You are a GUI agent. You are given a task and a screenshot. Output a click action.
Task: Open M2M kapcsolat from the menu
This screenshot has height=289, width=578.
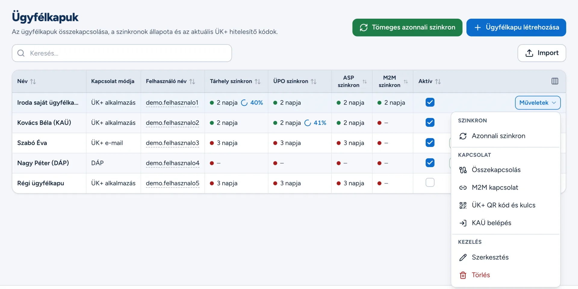point(505,188)
